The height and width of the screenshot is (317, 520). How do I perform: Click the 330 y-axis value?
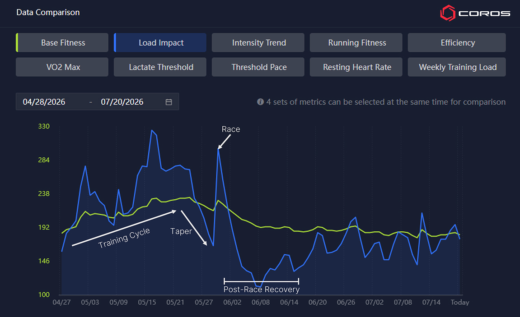(44, 126)
